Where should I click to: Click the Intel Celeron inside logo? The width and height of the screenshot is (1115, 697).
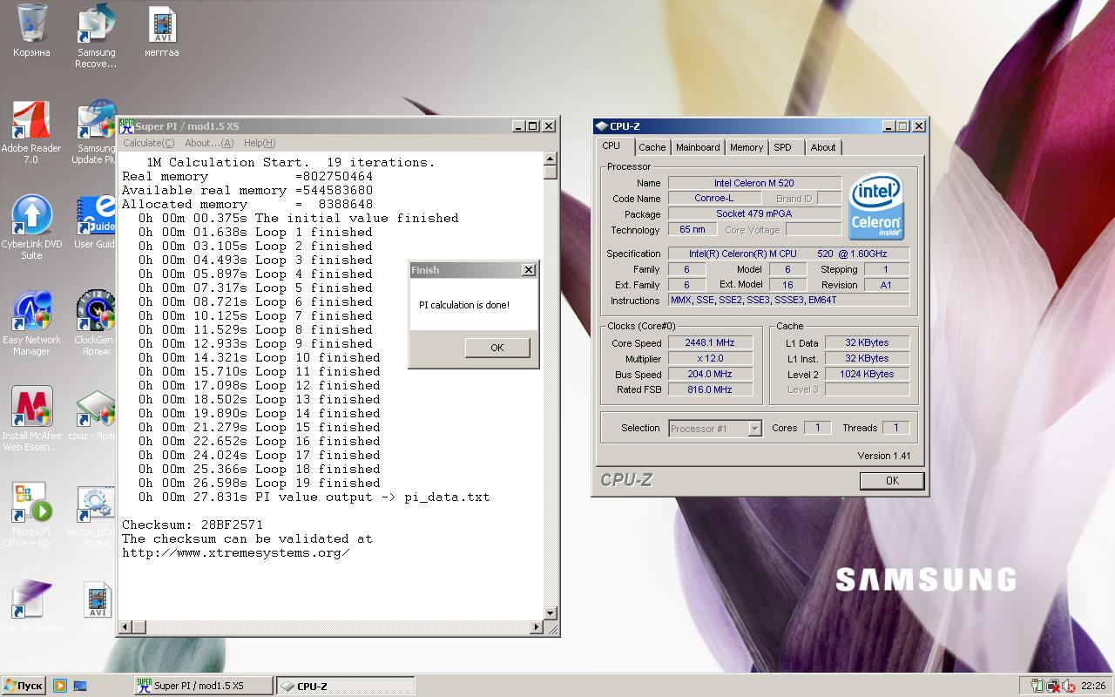click(876, 207)
